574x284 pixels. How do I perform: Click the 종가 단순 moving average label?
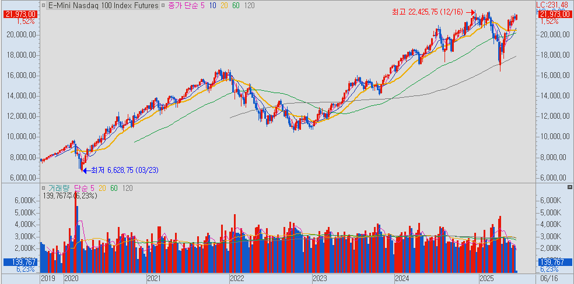[183, 5]
